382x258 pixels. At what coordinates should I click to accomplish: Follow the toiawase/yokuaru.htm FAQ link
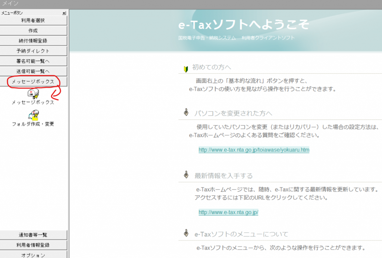click(x=254, y=150)
